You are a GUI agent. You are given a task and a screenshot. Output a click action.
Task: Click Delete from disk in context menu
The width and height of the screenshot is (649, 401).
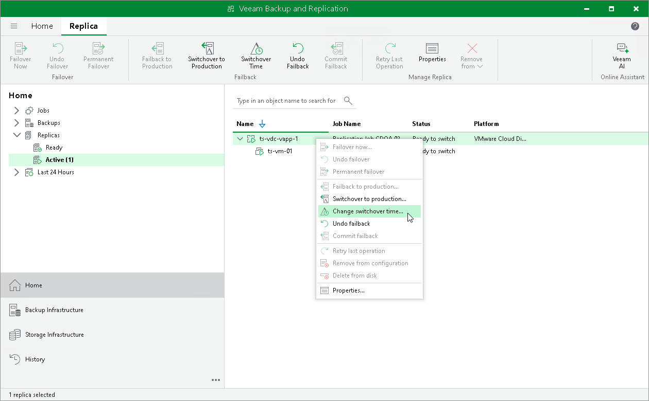pyautogui.click(x=369, y=276)
